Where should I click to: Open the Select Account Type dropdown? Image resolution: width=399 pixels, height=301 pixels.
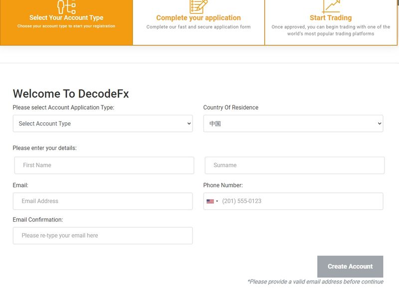(103, 123)
